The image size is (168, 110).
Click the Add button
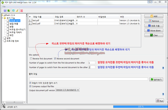pos(154,16)
